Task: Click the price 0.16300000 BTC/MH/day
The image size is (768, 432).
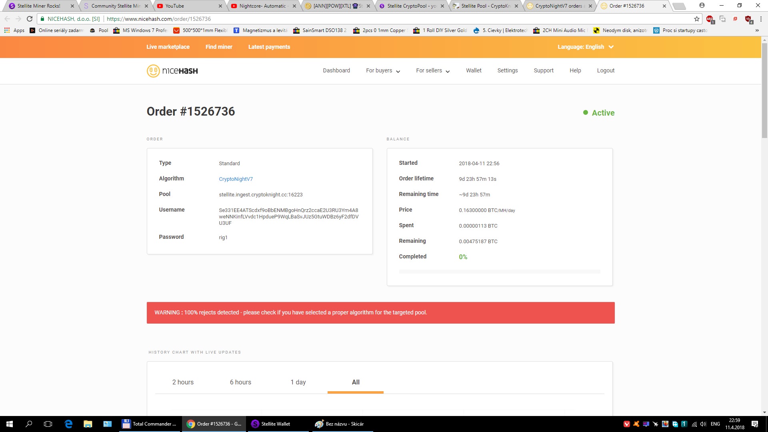Action: [487, 210]
